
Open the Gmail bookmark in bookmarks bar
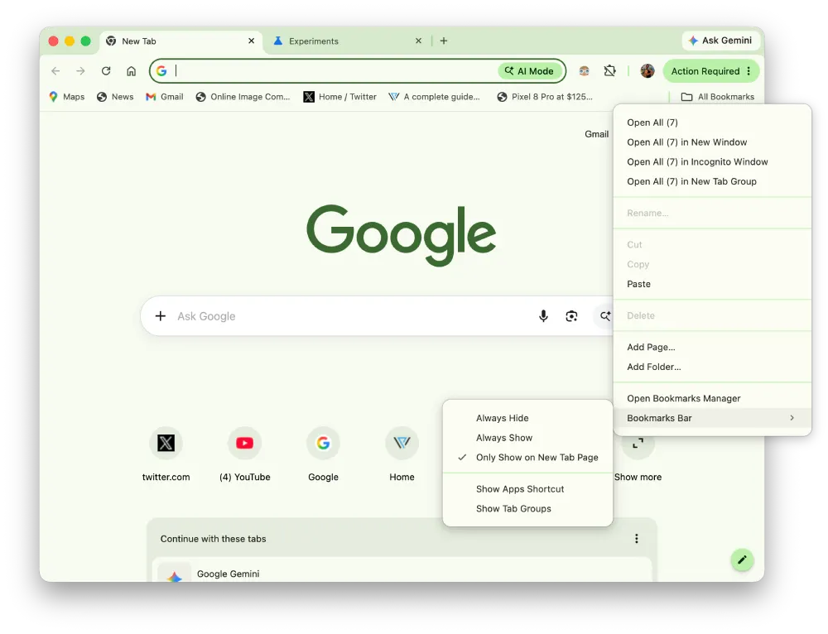point(165,97)
